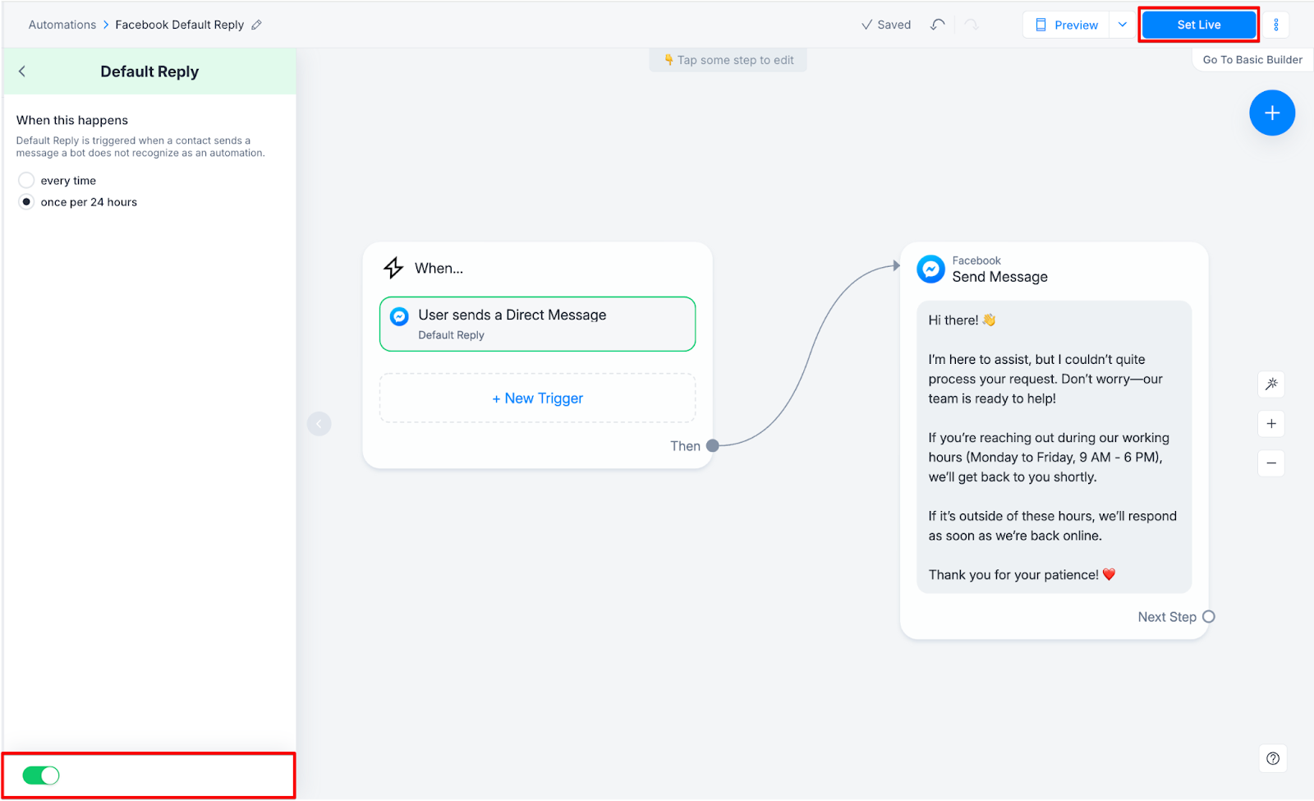1314x801 pixels.
Task: Select the "every time" radio option
Action: tap(26, 181)
